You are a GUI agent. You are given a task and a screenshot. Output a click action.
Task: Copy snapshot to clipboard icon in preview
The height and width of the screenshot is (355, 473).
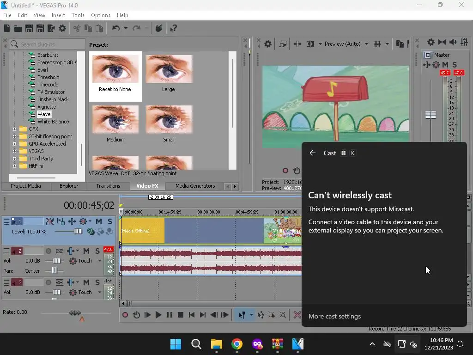[400, 44]
